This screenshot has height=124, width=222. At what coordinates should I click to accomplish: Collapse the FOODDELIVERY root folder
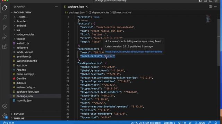pyautogui.click(x=35, y=12)
